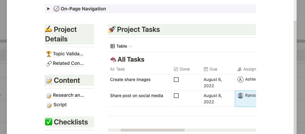Expand the On-Page Navigation toggle arrow
The image size is (305, 134).
point(48,9)
